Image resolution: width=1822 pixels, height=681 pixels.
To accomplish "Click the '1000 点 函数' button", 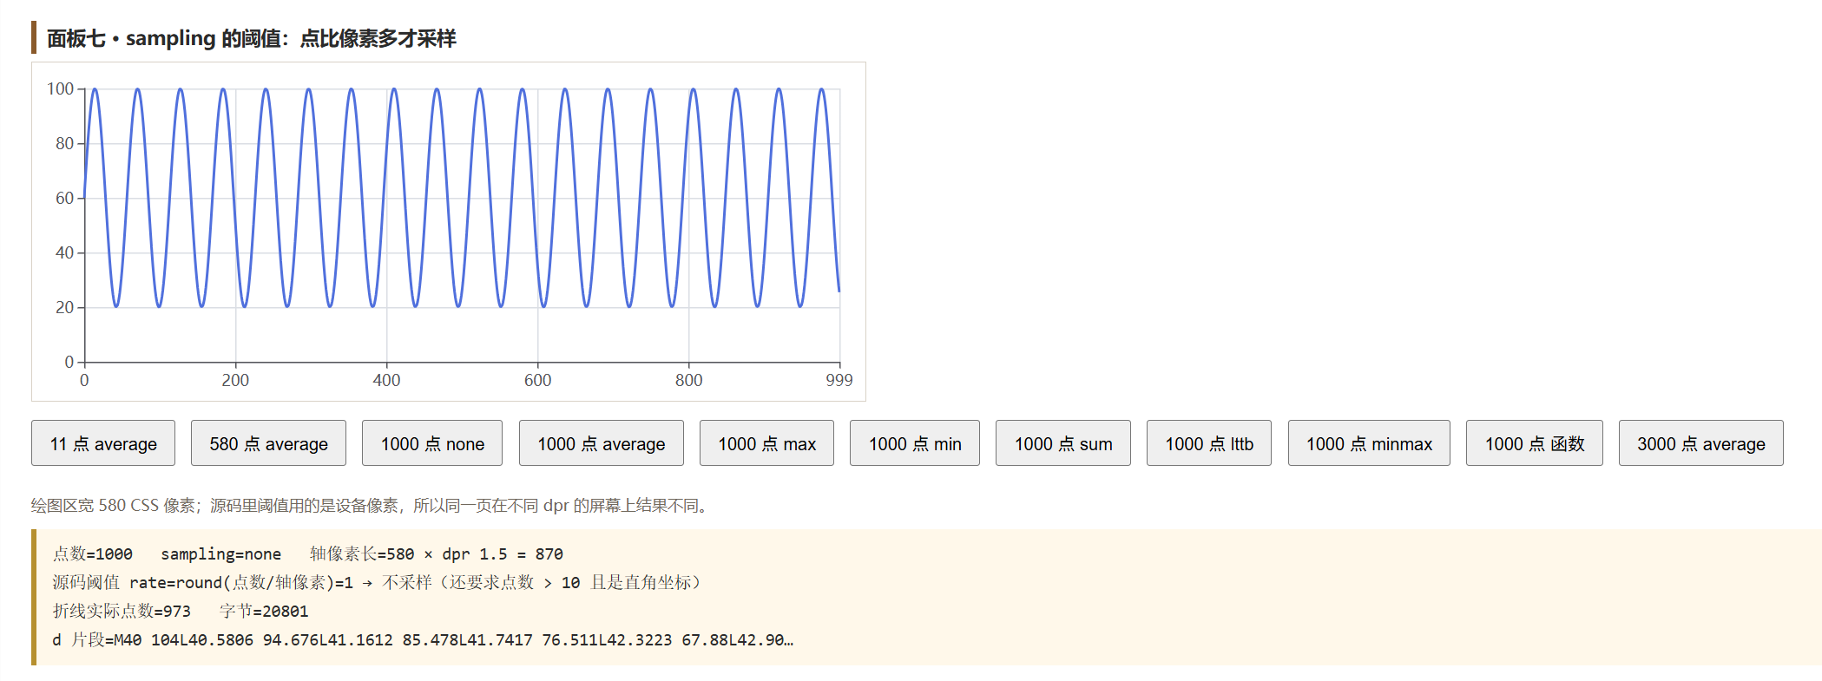I will click(x=1535, y=443).
